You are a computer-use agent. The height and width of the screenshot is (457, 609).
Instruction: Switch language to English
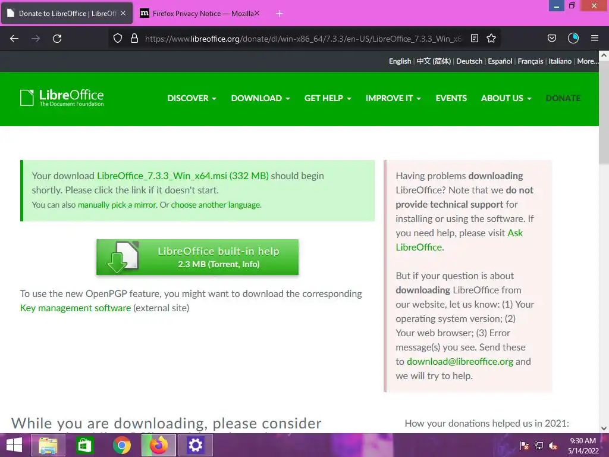point(400,61)
